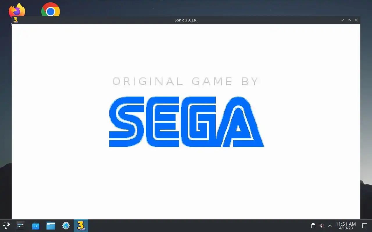Viewport: 372px width, 232px height.
Task: Click the Sonic 3 A.I.R. title text
Action: pos(186,20)
